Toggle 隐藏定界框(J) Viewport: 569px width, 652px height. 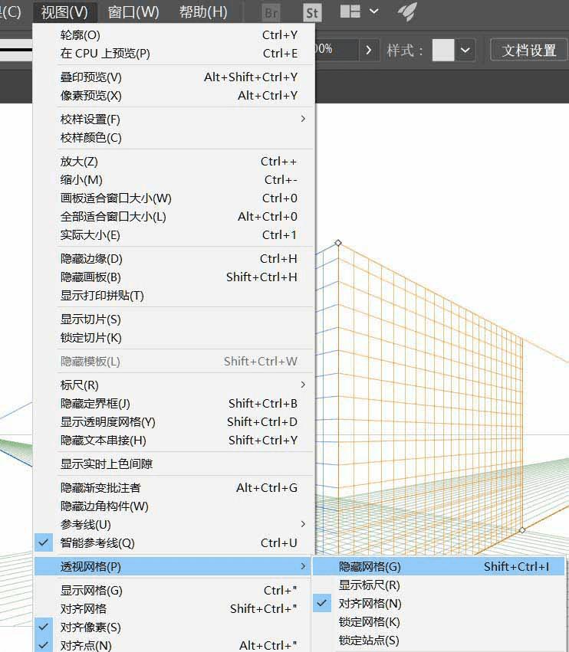(x=174, y=403)
